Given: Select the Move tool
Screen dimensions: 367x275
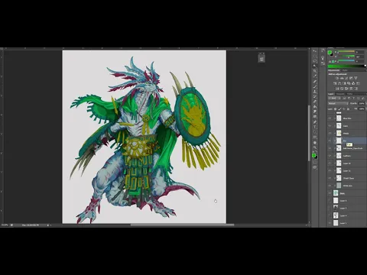Looking at the screenshot, I should (x=315, y=51).
